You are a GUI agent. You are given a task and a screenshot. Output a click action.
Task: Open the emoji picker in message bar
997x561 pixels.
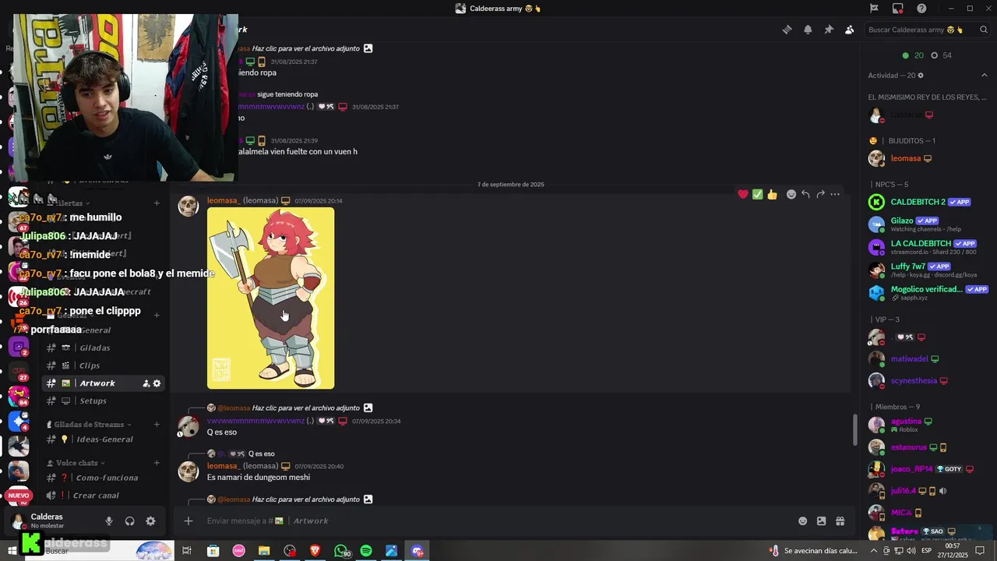click(802, 520)
